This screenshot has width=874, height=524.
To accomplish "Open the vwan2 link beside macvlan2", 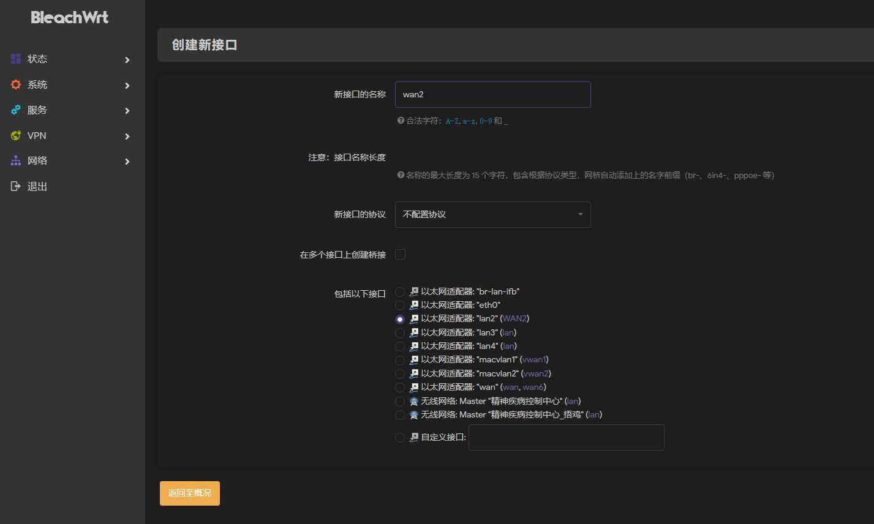I will [537, 373].
